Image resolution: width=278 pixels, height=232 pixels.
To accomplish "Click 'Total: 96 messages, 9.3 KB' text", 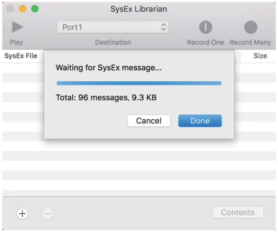I will pos(106,97).
